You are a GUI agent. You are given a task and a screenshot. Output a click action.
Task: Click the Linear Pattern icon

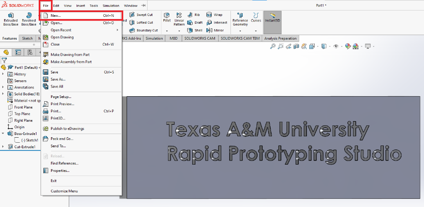pos(179,18)
